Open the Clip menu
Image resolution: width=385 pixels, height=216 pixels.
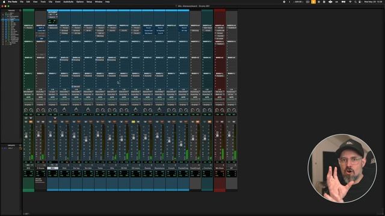[51, 2]
